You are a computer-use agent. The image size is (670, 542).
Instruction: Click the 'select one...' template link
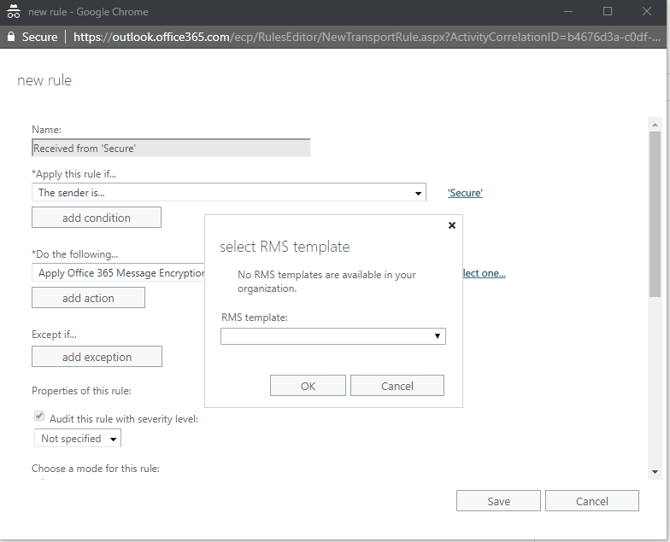484,273
